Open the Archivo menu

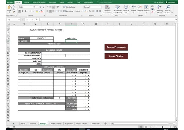click(10, 2)
